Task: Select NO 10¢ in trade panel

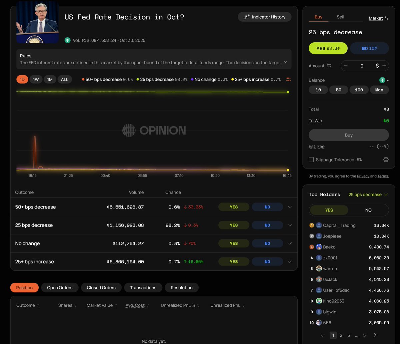Action: (369, 48)
